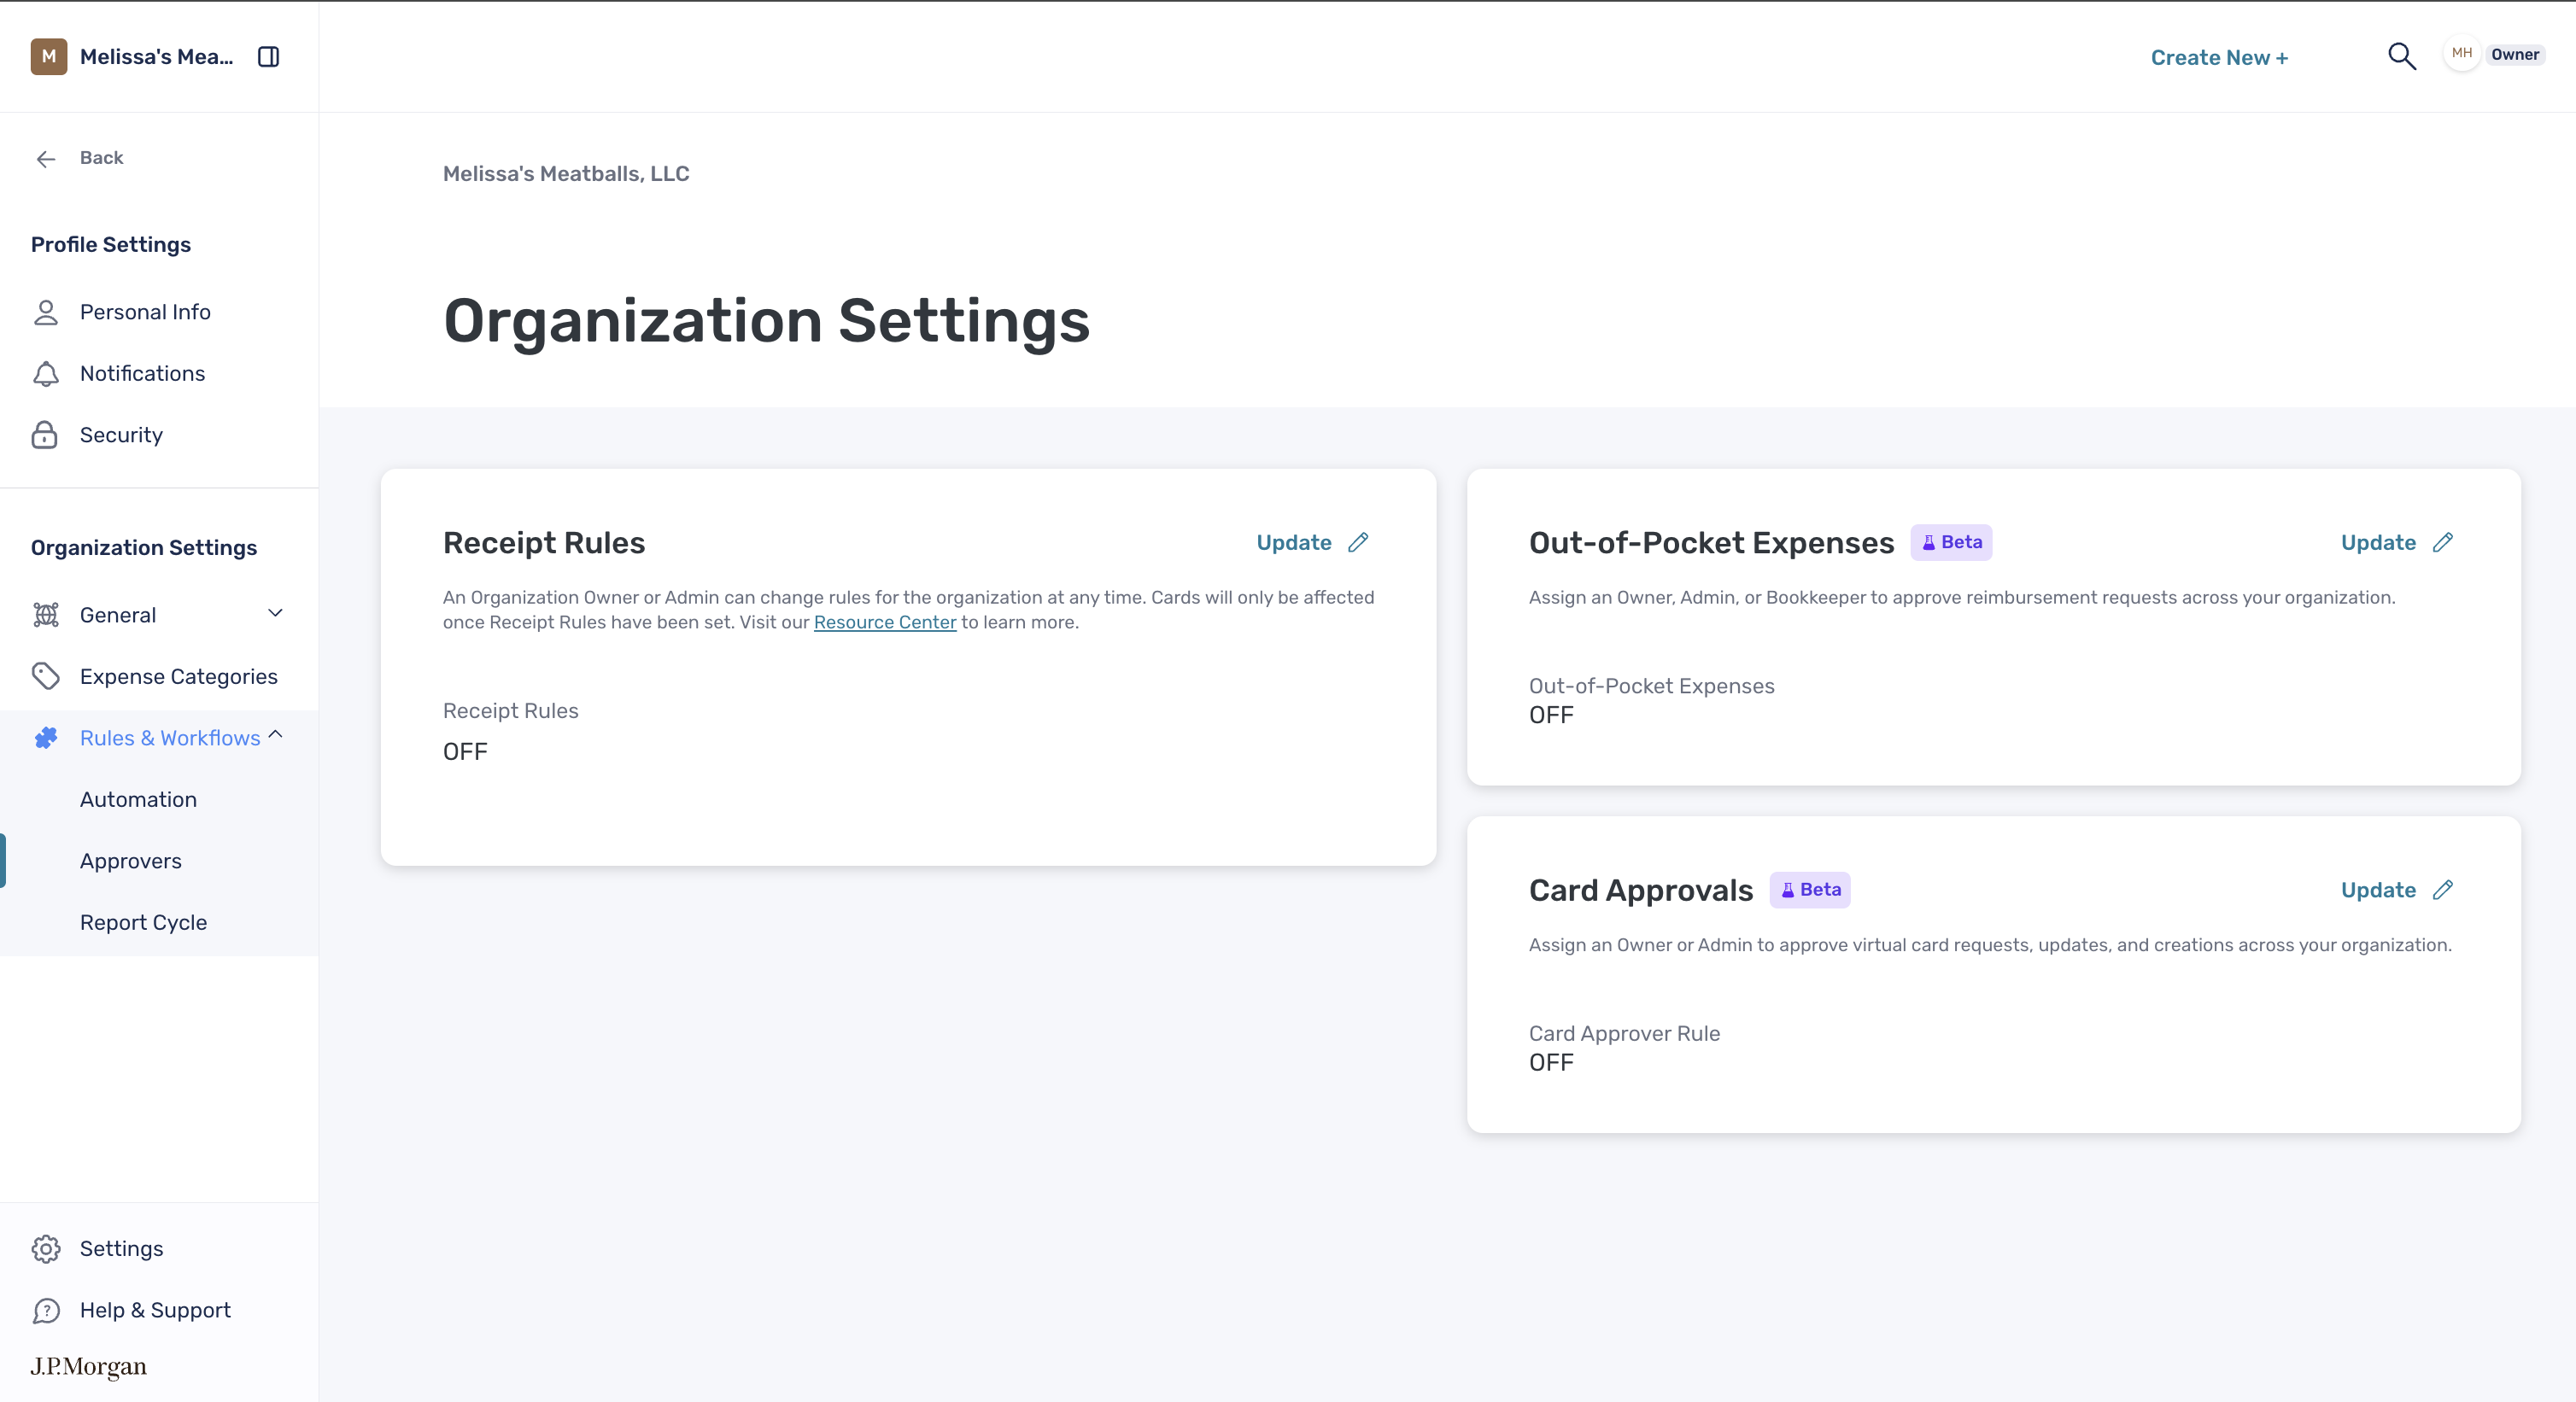Click the Security lock icon
The width and height of the screenshot is (2576, 1402).
coord(45,435)
